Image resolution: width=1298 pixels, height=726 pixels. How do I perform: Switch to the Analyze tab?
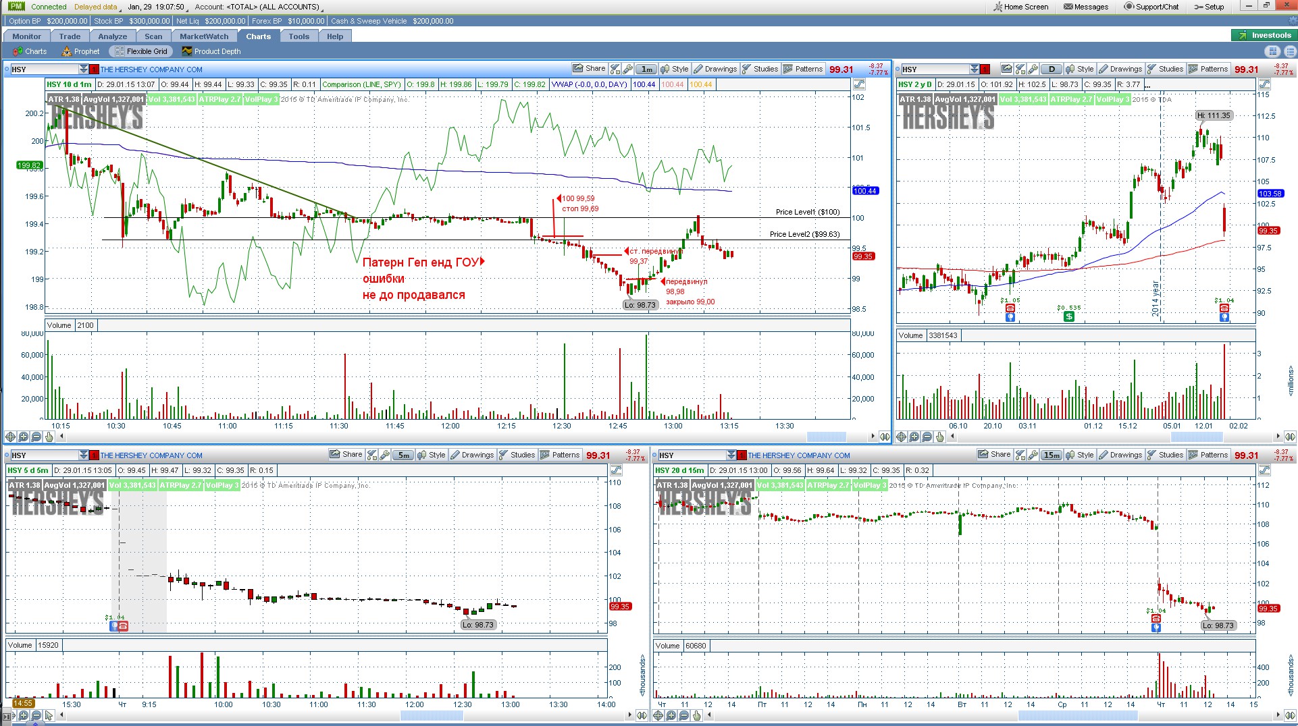click(113, 36)
